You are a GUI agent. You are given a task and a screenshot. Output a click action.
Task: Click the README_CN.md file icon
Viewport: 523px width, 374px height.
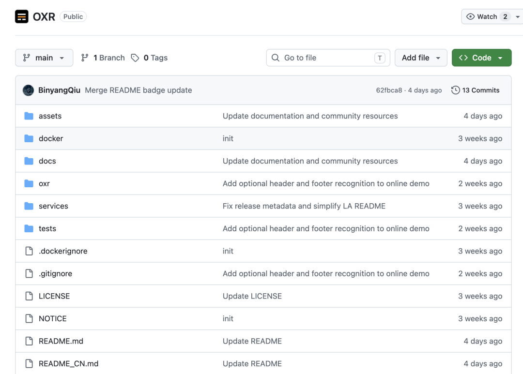[29, 363]
